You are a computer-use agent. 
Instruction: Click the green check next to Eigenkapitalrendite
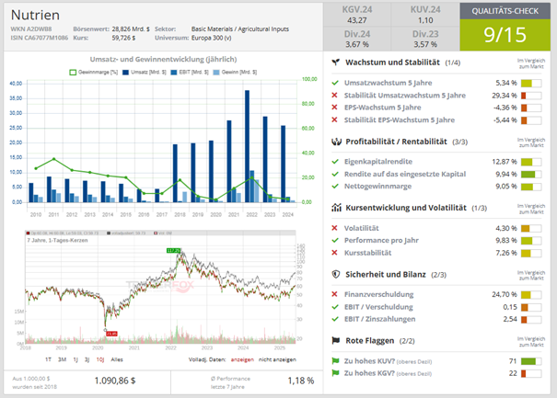[x=334, y=162]
